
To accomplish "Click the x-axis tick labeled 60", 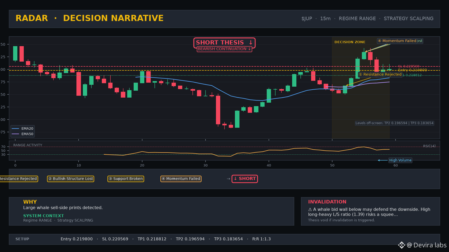I will 396,165.
